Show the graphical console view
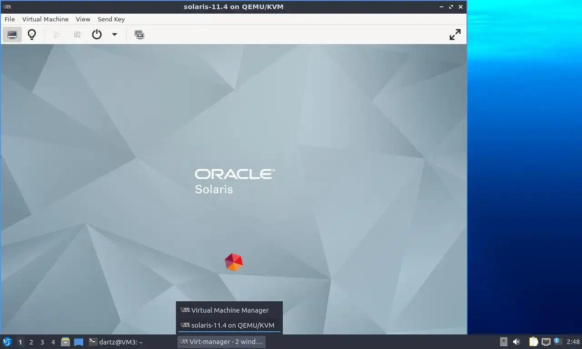 tap(12, 35)
